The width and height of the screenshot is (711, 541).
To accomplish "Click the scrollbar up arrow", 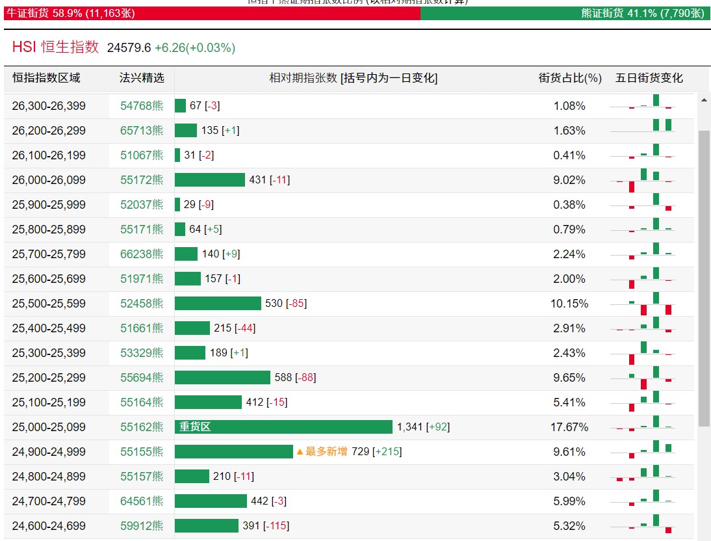I will [x=704, y=100].
